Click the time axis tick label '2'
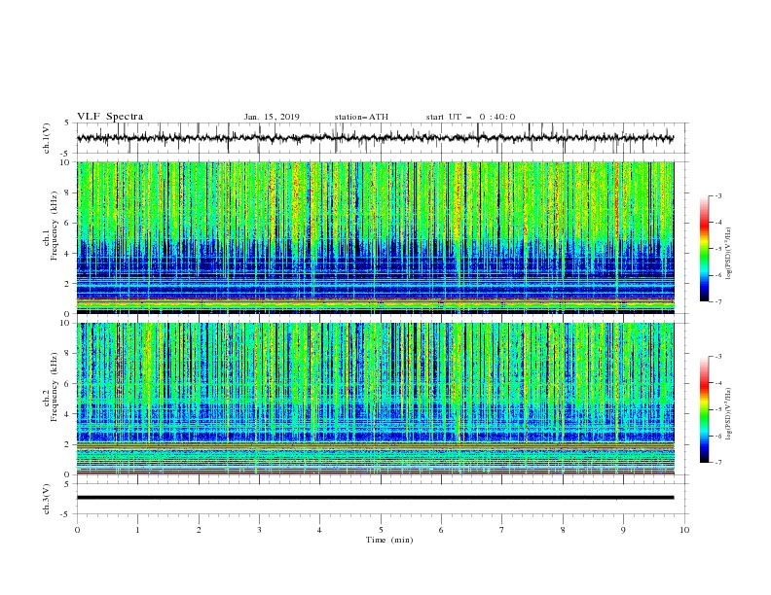 [x=199, y=530]
